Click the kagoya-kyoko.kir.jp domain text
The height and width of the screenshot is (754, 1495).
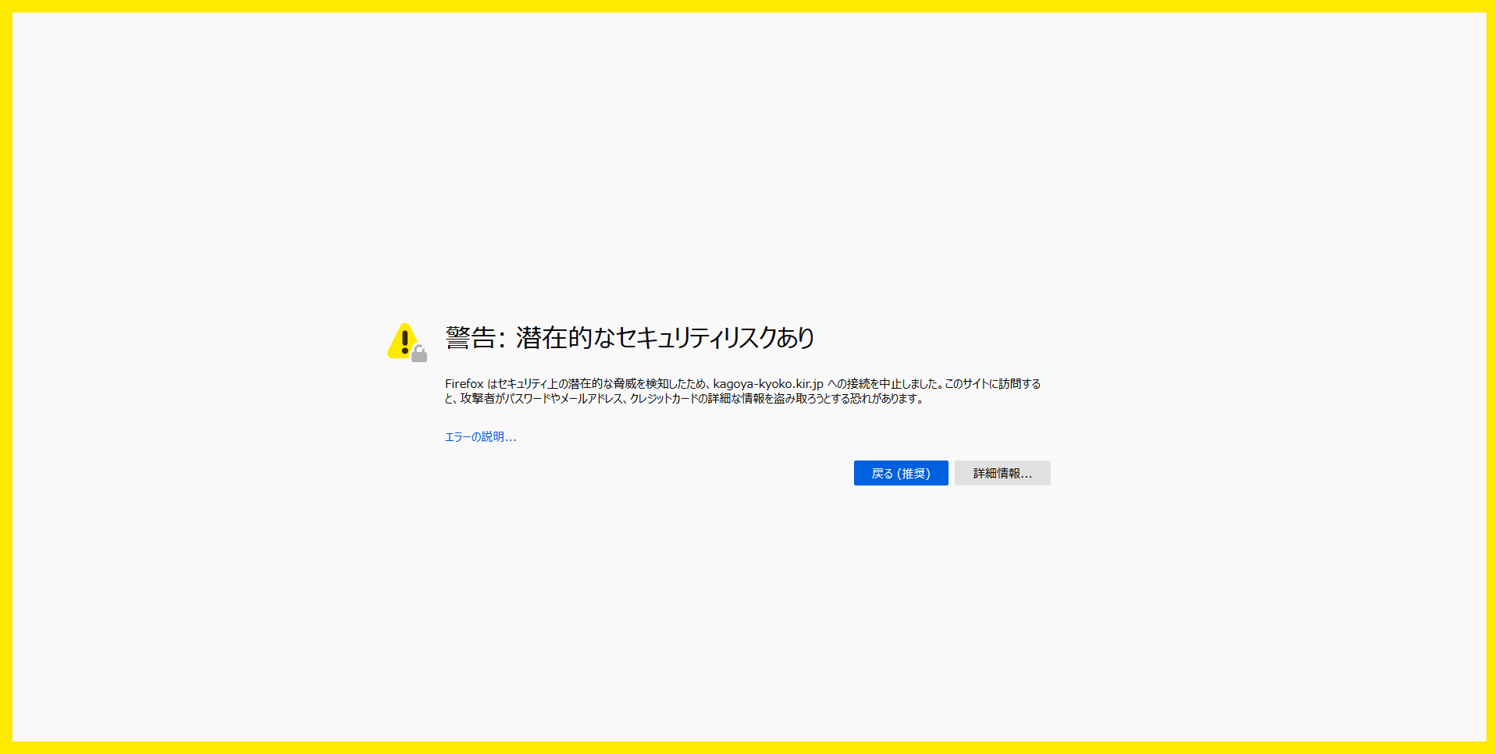pos(767,384)
